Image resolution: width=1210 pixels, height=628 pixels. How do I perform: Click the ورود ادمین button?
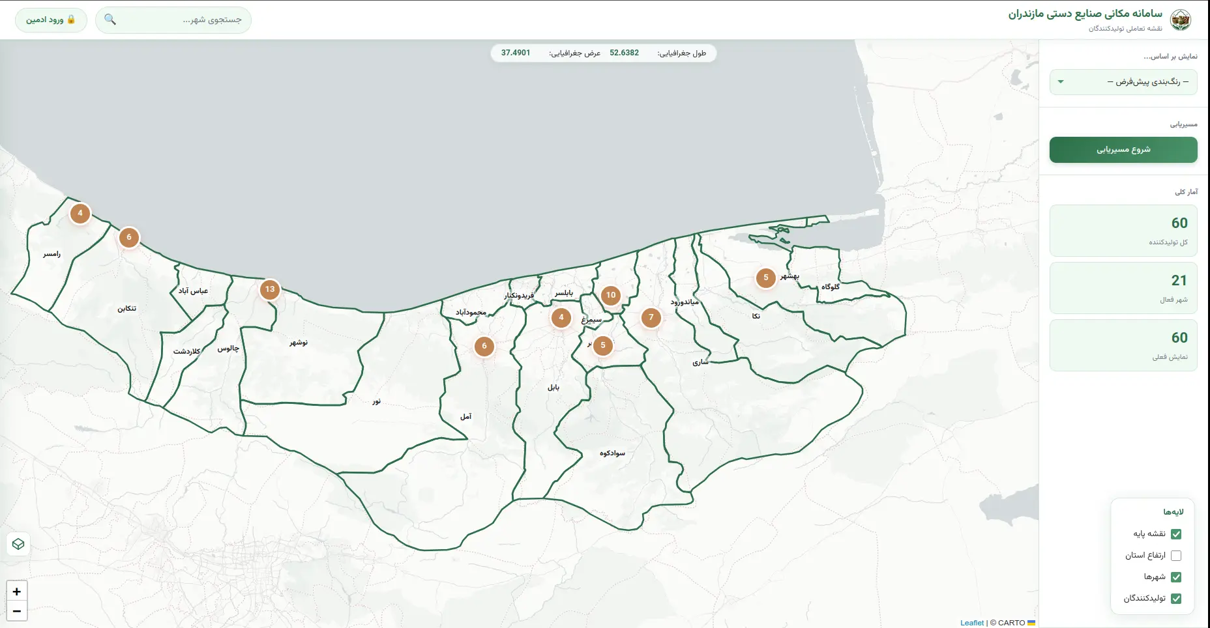click(x=51, y=20)
